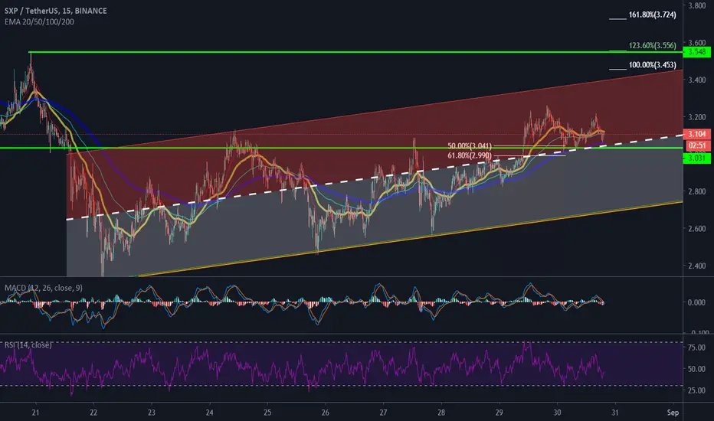The height and width of the screenshot is (421, 714).
Task: Click the 3.200 price axis label
Action: [696, 117]
